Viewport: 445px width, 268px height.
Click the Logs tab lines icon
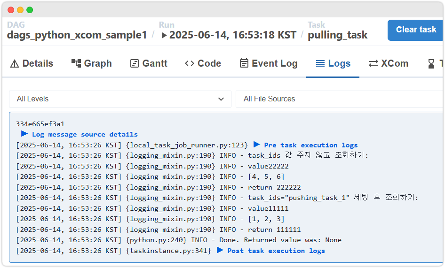click(x=320, y=63)
